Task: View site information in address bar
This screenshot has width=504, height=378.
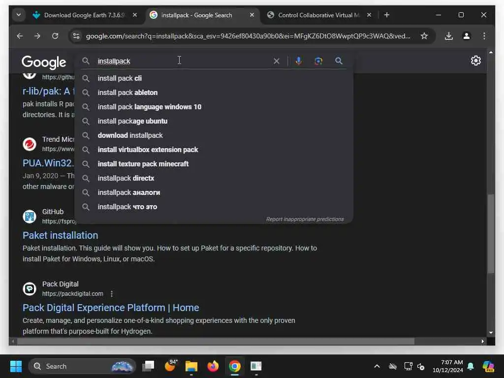Action: [76, 36]
